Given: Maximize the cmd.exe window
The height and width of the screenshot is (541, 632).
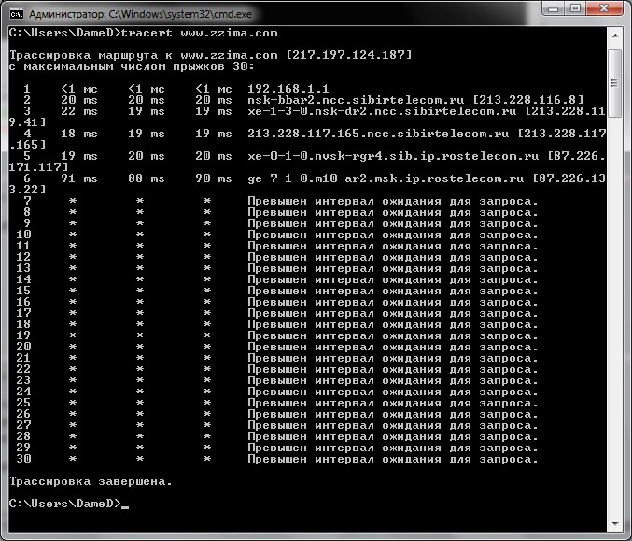Looking at the screenshot, I should pyautogui.click(x=576, y=8).
